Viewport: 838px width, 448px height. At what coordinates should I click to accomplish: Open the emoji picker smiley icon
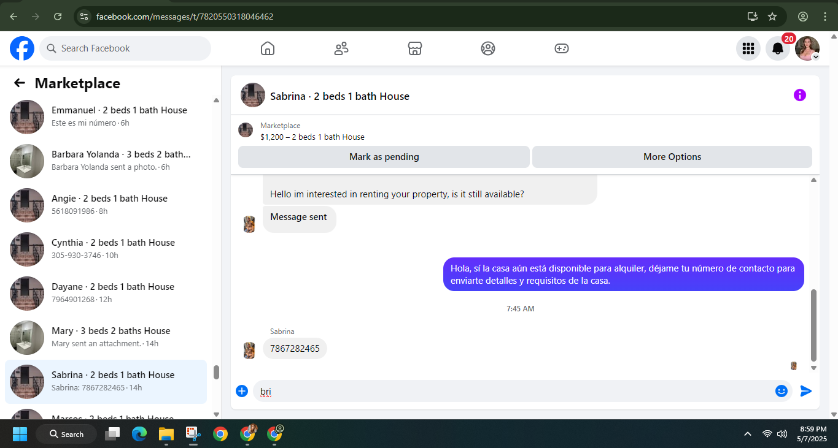click(782, 391)
